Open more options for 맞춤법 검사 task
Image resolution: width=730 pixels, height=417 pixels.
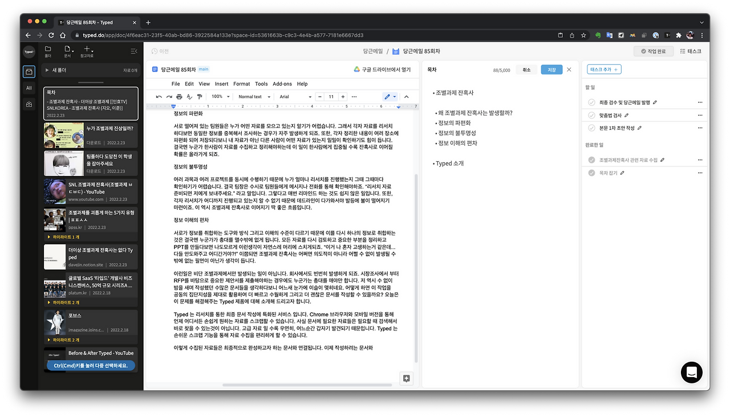pyautogui.click(x=700, y=116)
